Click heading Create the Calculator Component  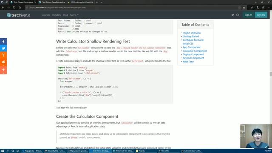[x=87, y=116]
